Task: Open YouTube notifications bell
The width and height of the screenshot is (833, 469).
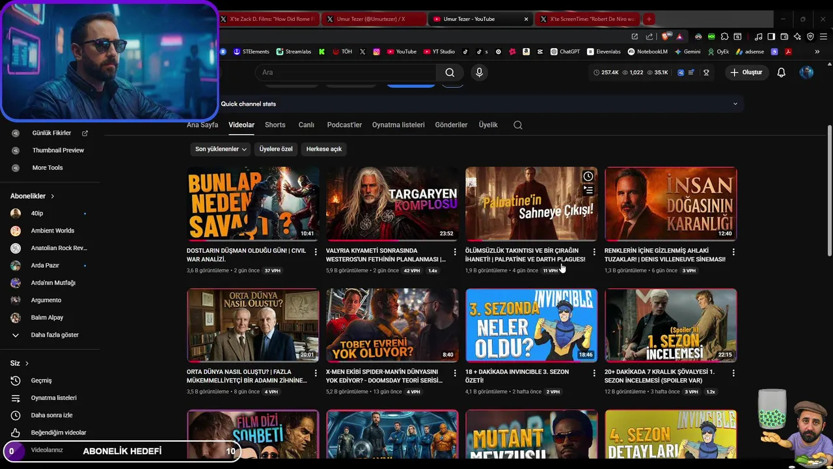Action: point(781,72)
